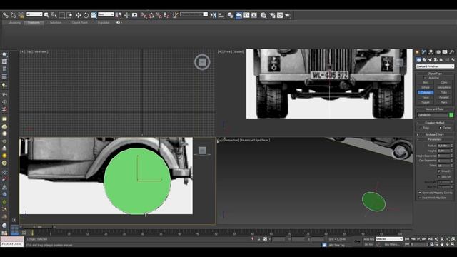
Task: Click the Use Pivot Point Center icon
Action: click(118, 15)
